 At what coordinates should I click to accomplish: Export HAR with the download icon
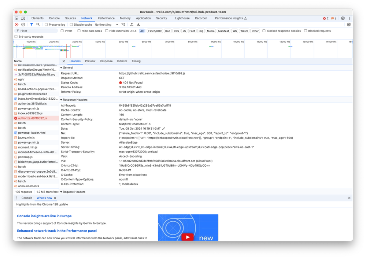(x=138, y=25)
